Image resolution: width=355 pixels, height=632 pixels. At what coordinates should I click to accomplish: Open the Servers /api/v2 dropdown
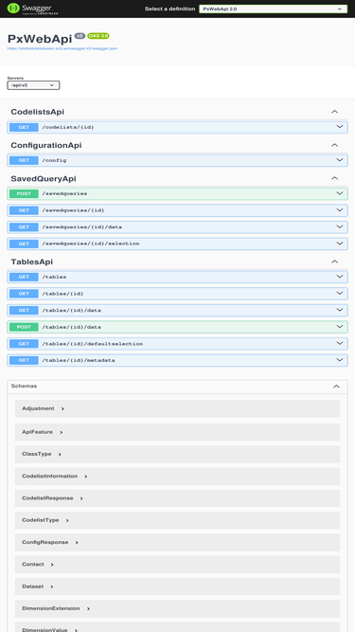click(33, 85)
